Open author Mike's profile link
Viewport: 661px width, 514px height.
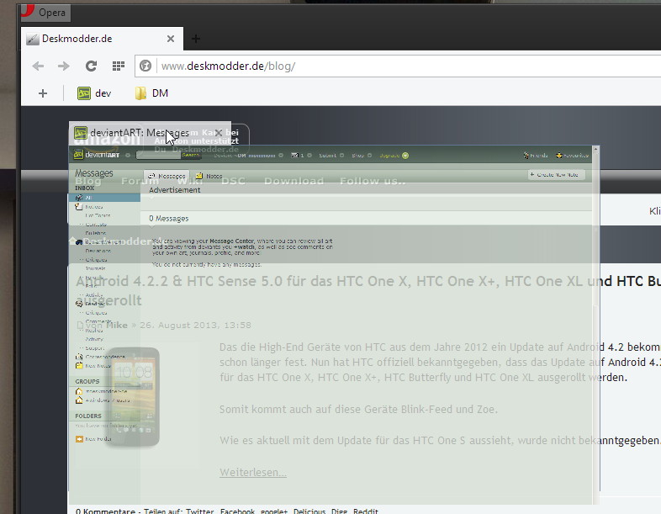tap(117, 325)
